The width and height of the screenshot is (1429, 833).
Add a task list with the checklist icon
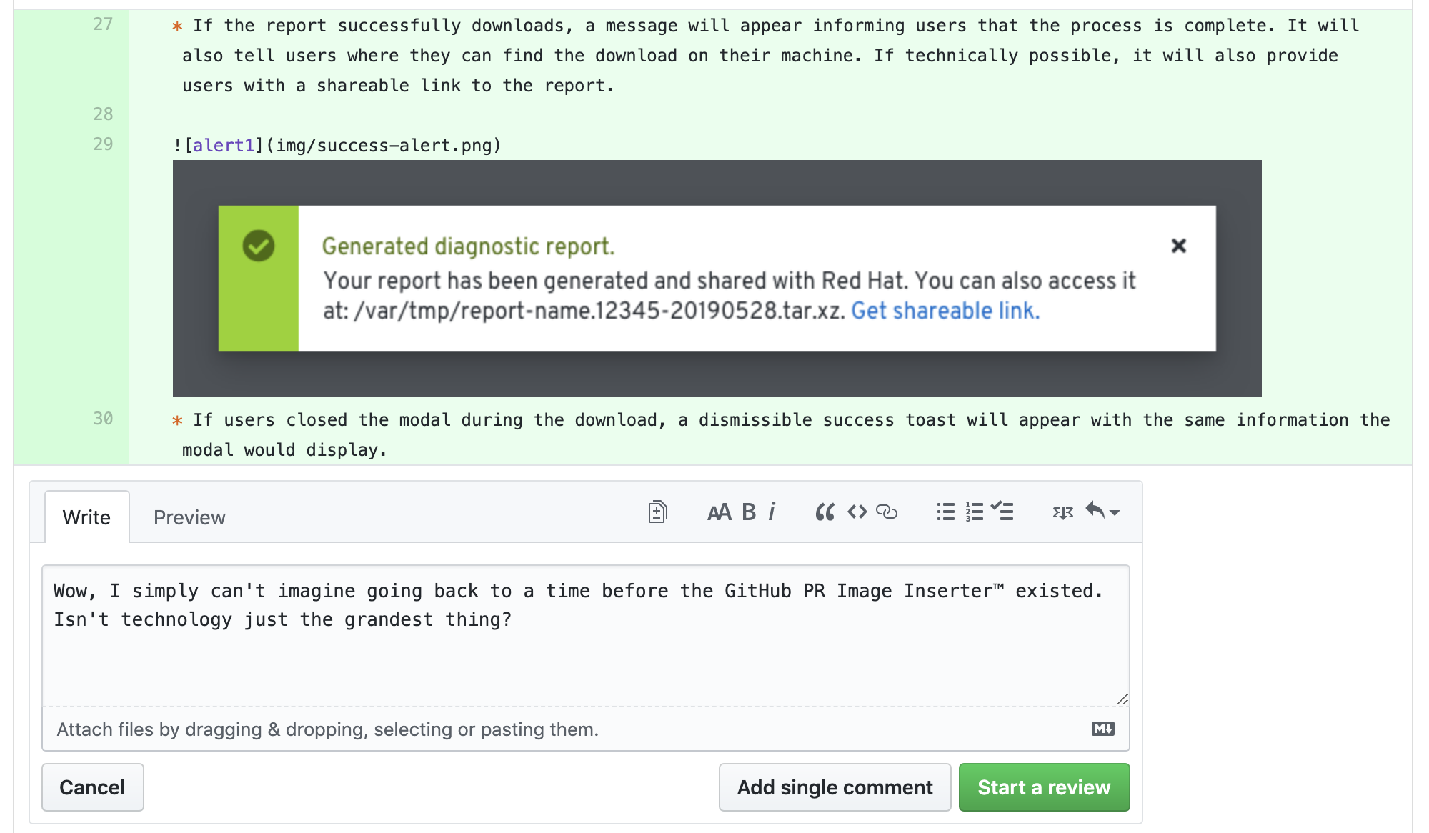(x=1002, y=511)
